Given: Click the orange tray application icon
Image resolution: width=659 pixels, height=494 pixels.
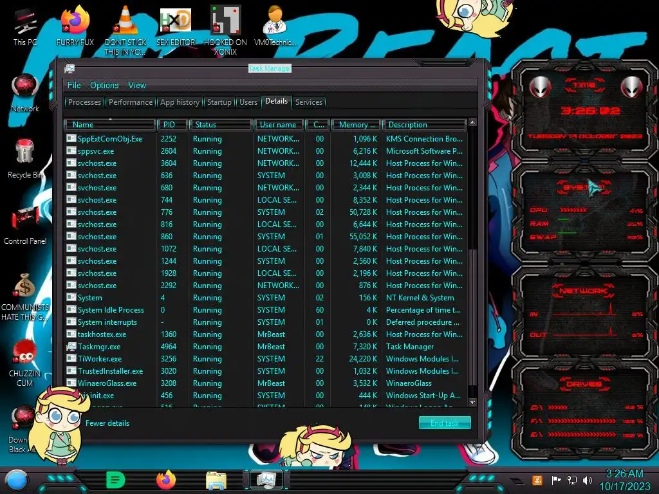Looking at the screenshot, I should (x=537, y=480).
